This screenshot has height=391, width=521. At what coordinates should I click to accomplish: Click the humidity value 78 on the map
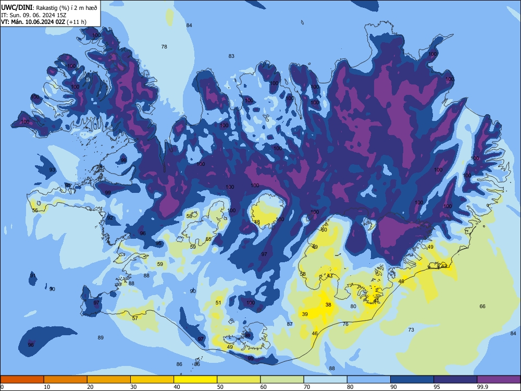click(x=164, y=47)
